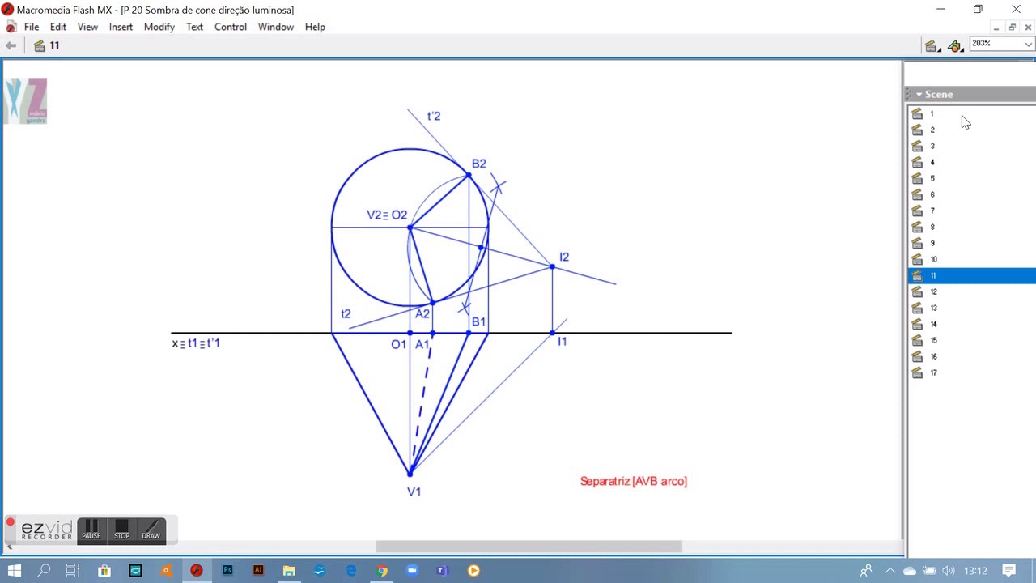
Task: Click the horizontal stage scrollbar thumb
Action: tap(529, 547)
